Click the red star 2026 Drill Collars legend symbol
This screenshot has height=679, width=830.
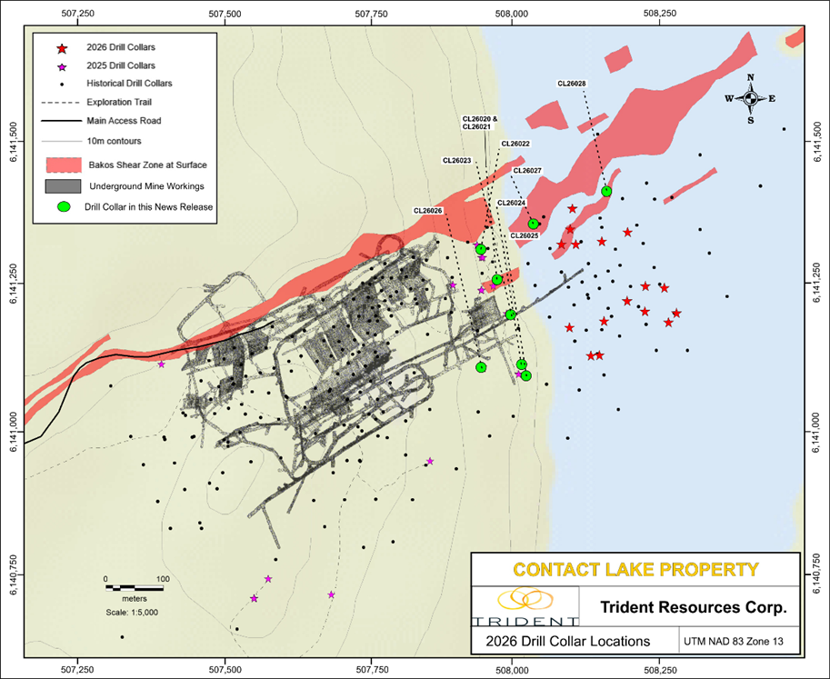point(62,48)
